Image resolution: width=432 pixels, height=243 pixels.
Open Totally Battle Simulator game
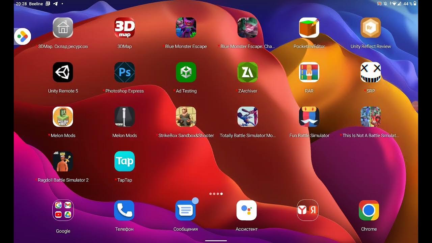[x=247, y=116]
